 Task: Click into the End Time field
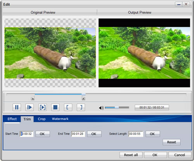coord(78,134)
